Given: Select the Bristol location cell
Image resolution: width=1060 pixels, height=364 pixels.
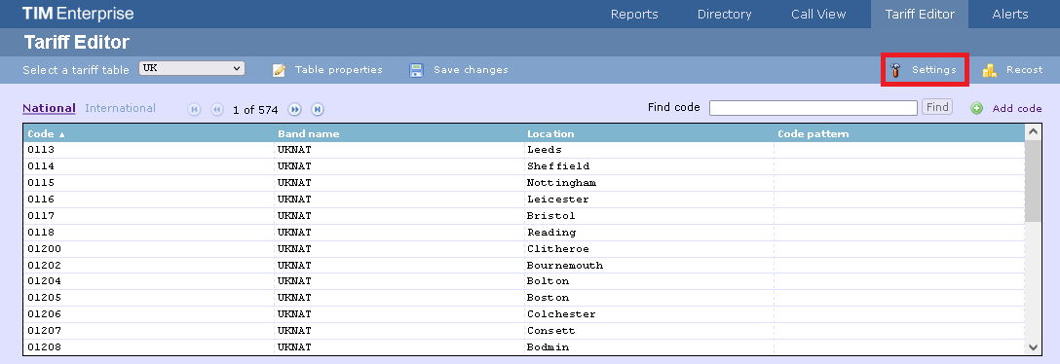Looking at the screenshot, I should 649,216.
